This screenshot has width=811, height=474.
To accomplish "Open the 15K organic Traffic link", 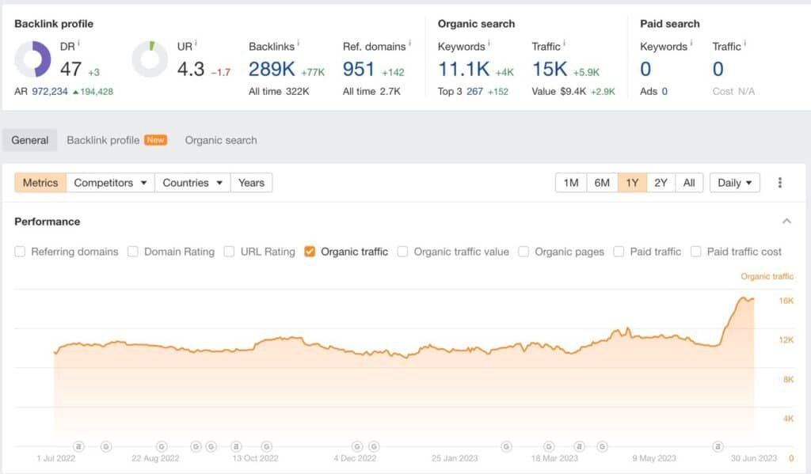I will click(x=550, y=69).
